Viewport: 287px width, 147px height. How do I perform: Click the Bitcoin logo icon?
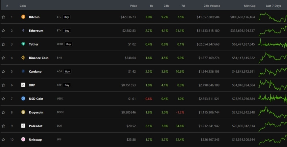(23, 17)
